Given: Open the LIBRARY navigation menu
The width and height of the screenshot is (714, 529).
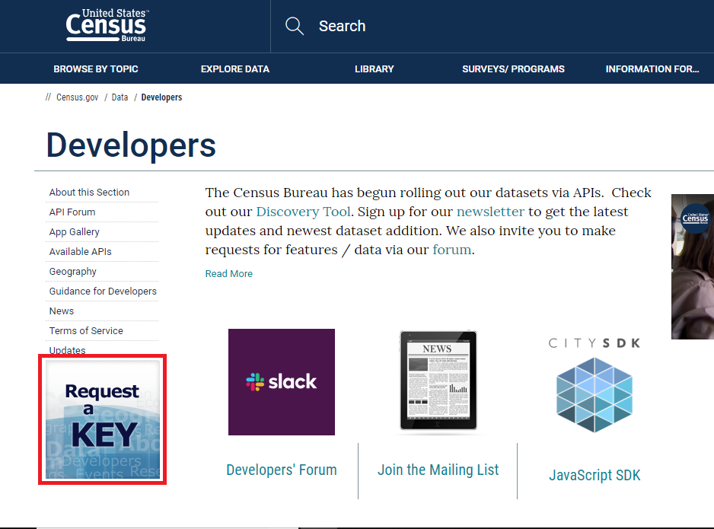Looking at the screenshot, I should [x=374, y=69].
